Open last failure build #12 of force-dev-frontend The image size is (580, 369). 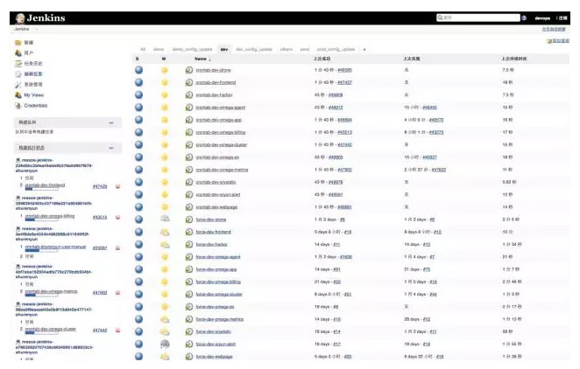tap(437, 232)
